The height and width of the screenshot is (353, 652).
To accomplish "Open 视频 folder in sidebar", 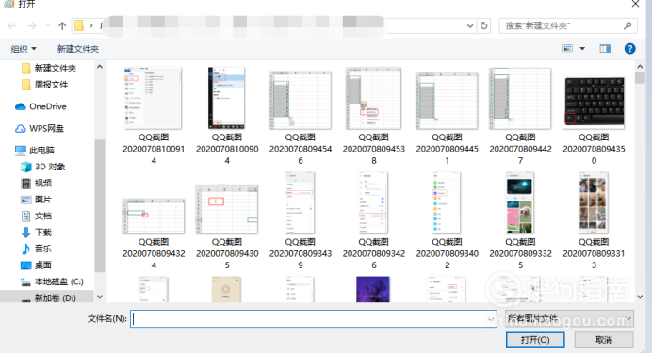I will pos(37,184).
